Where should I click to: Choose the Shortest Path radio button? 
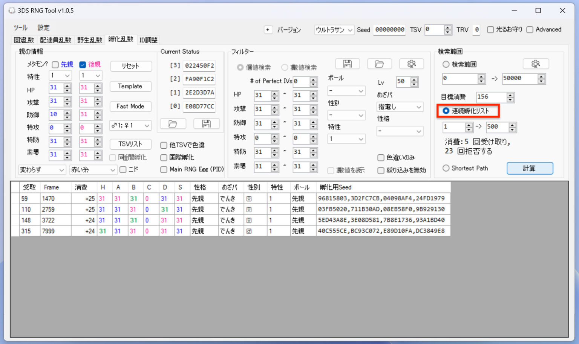446,168
